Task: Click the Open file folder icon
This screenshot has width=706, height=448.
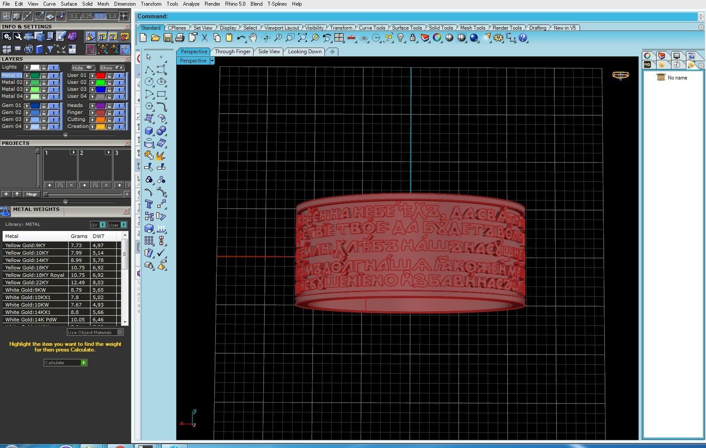Action: [155, 38]
